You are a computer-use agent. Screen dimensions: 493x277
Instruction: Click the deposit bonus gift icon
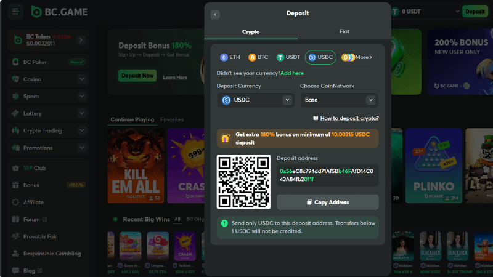pos(225,138)
